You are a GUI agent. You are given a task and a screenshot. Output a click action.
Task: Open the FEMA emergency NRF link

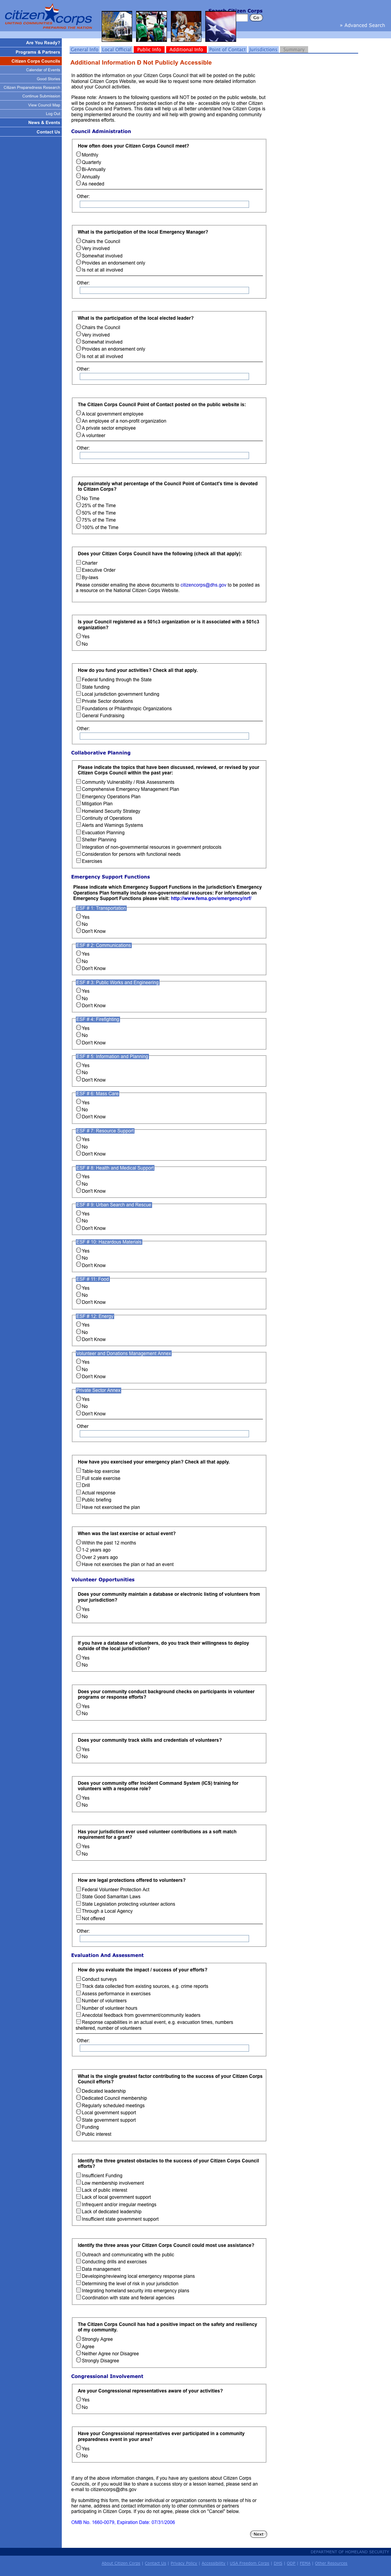211,898
